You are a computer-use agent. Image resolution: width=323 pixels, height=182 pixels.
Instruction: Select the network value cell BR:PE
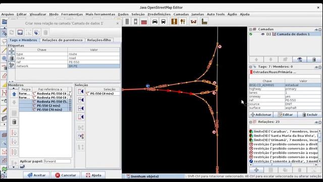coord(94,66)
